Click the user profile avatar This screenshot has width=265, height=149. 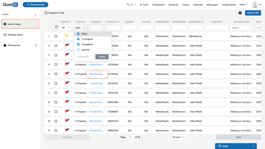[255, 5]
